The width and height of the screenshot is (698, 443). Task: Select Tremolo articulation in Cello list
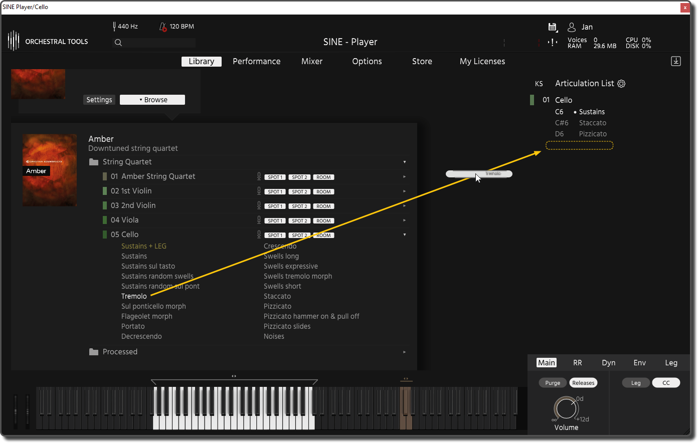(x=134, y=296)
